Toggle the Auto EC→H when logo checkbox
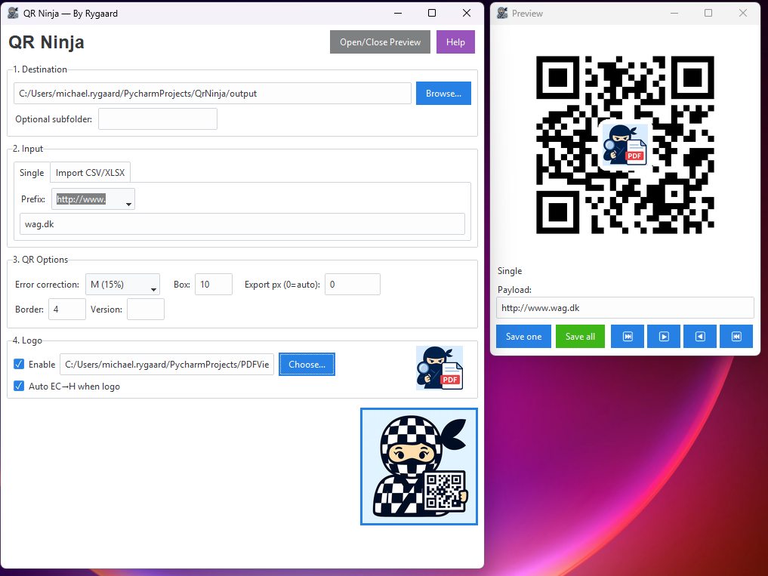This screenshot has height=576, width=768. [x=20, y=387]
